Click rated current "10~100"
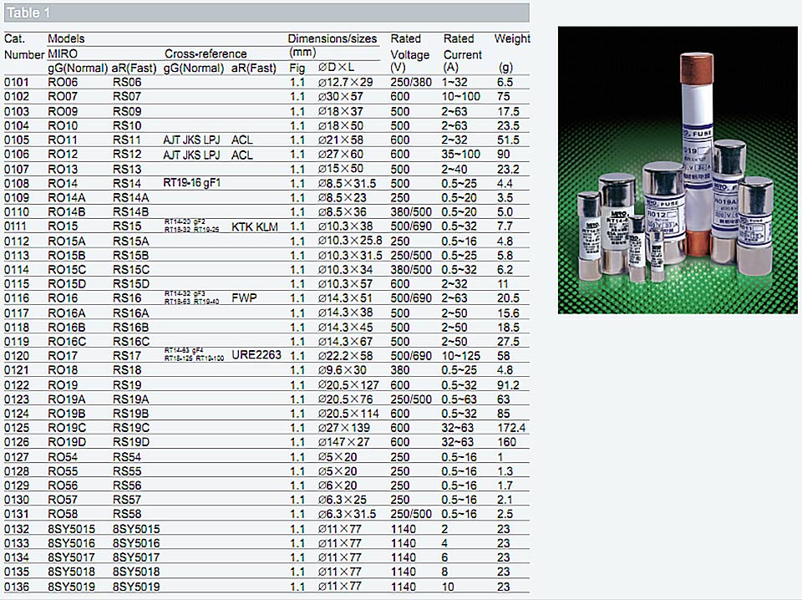 pyautogui.click(x=461, y=97)
